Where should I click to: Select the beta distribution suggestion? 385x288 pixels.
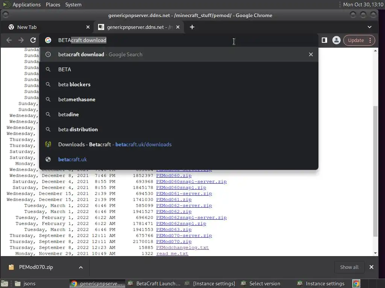[x=179, y=129]
